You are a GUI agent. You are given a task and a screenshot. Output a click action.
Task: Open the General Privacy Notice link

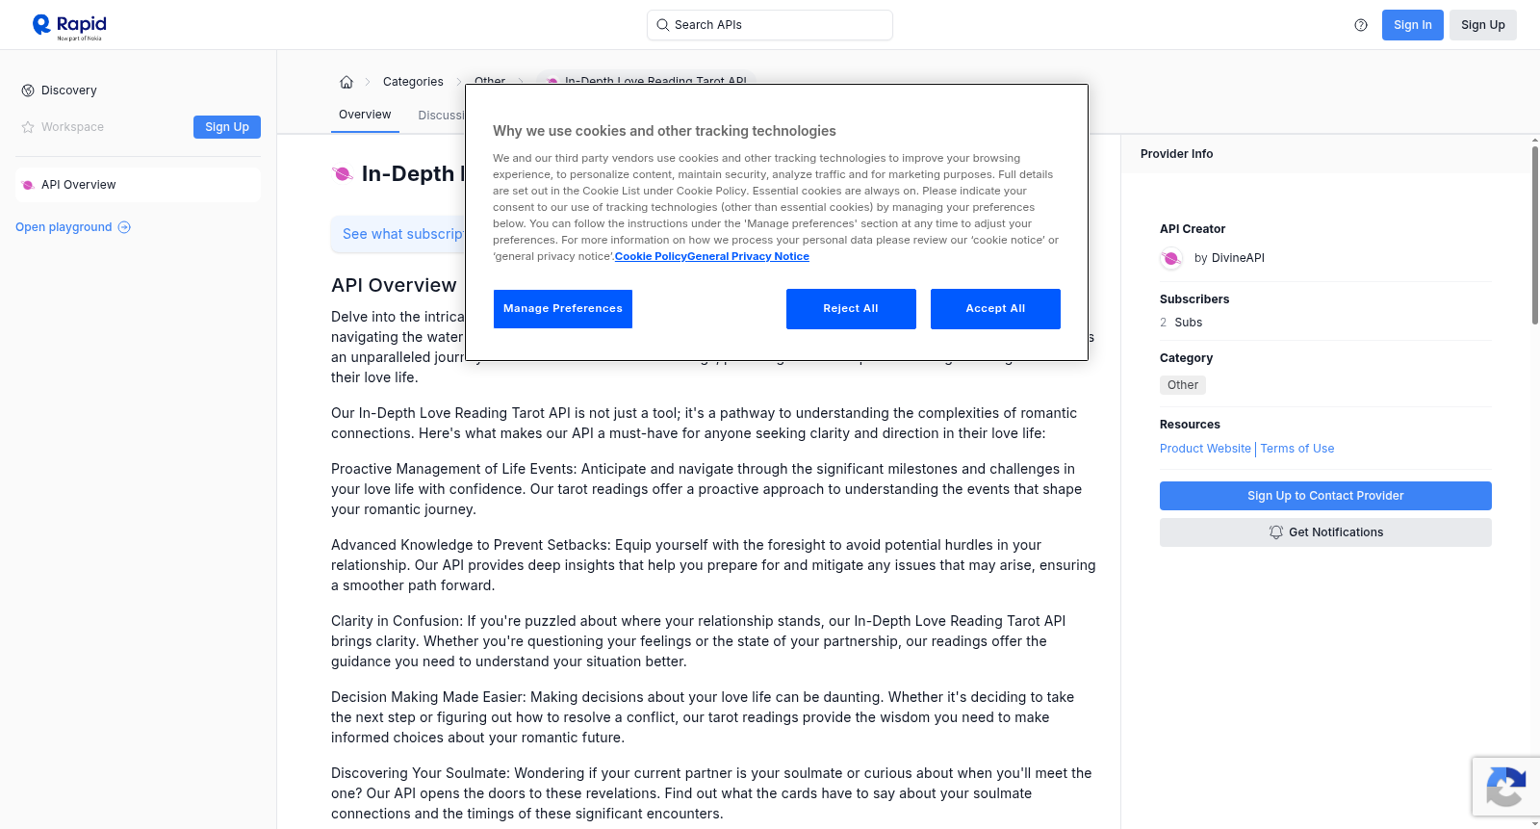[x=748, y=256]
